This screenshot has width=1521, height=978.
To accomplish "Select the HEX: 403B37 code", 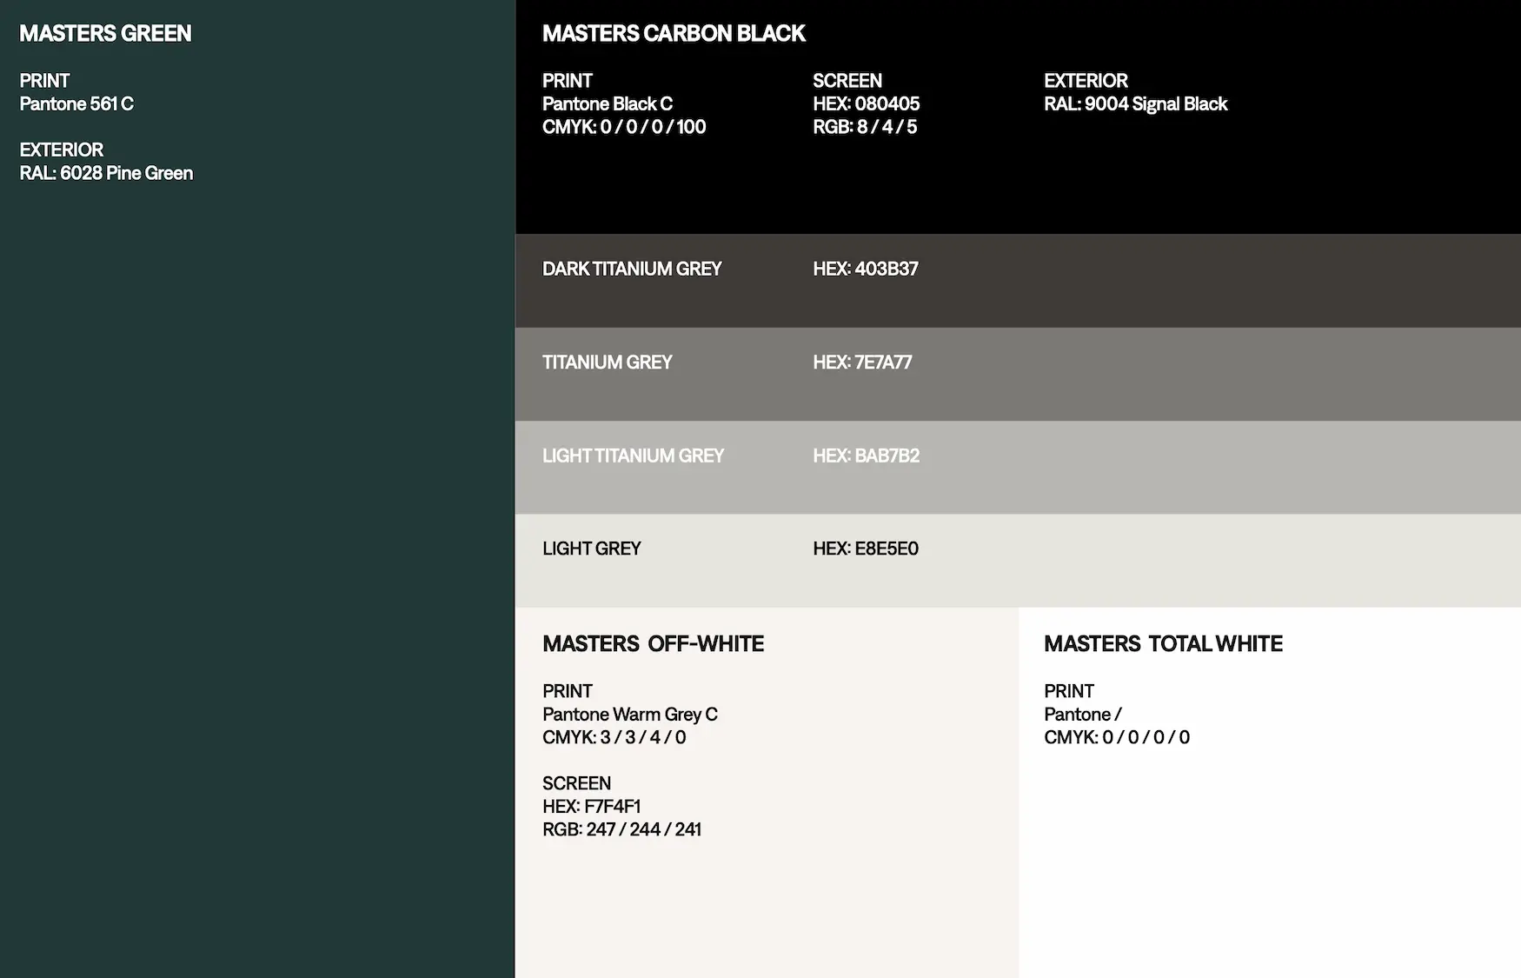I will 866,269.
